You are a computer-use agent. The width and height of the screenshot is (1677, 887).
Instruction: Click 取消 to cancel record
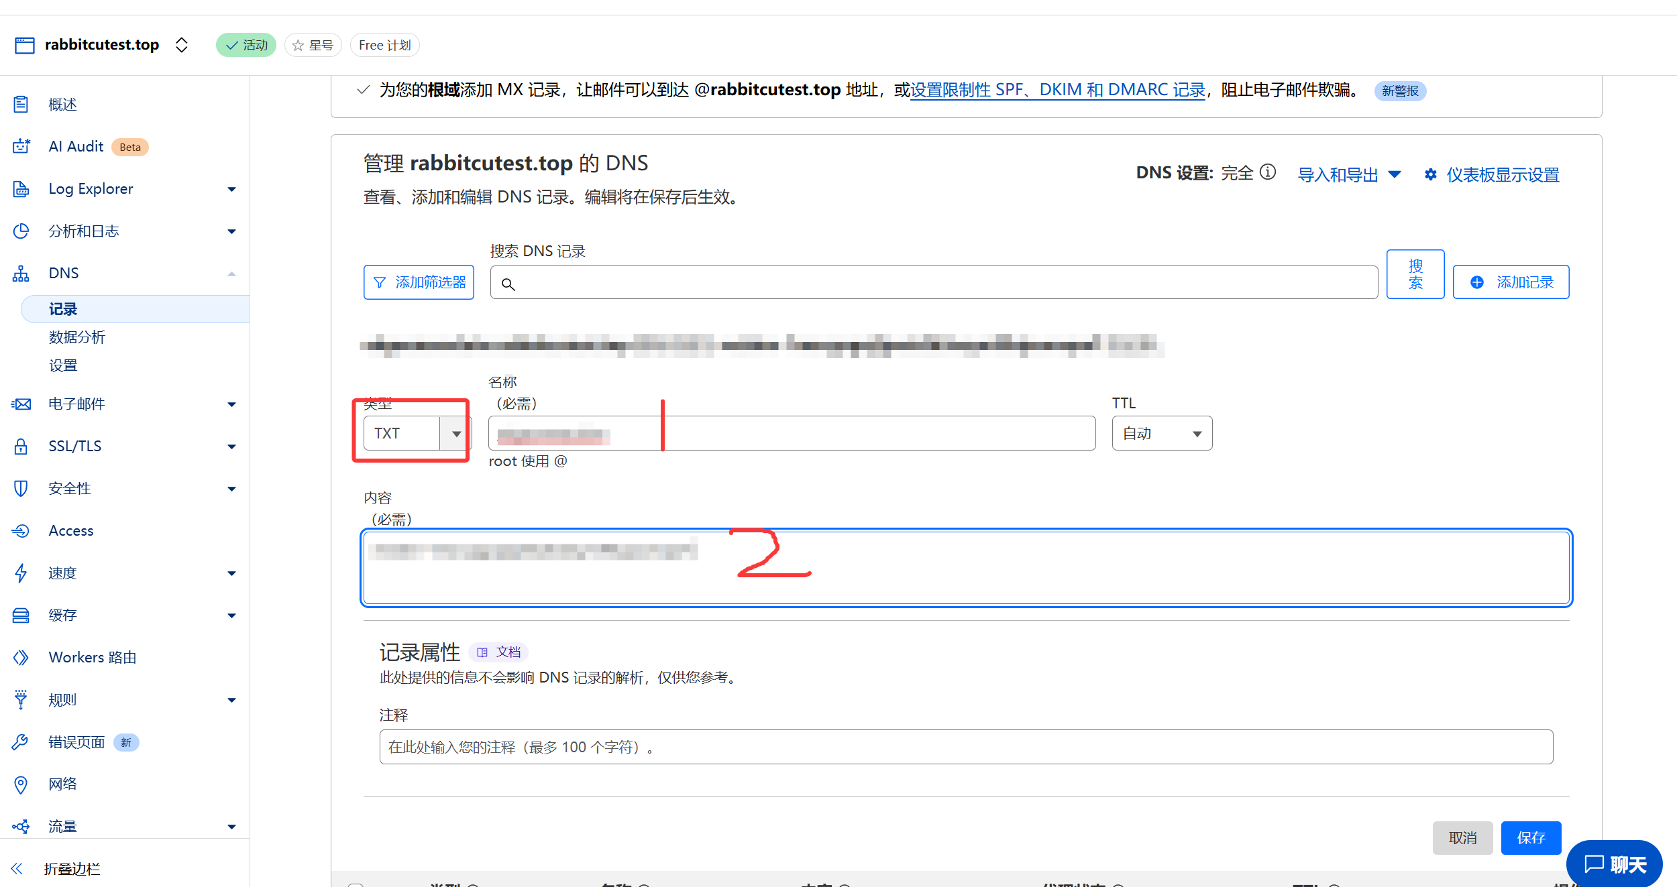(x=1463, y=838)
